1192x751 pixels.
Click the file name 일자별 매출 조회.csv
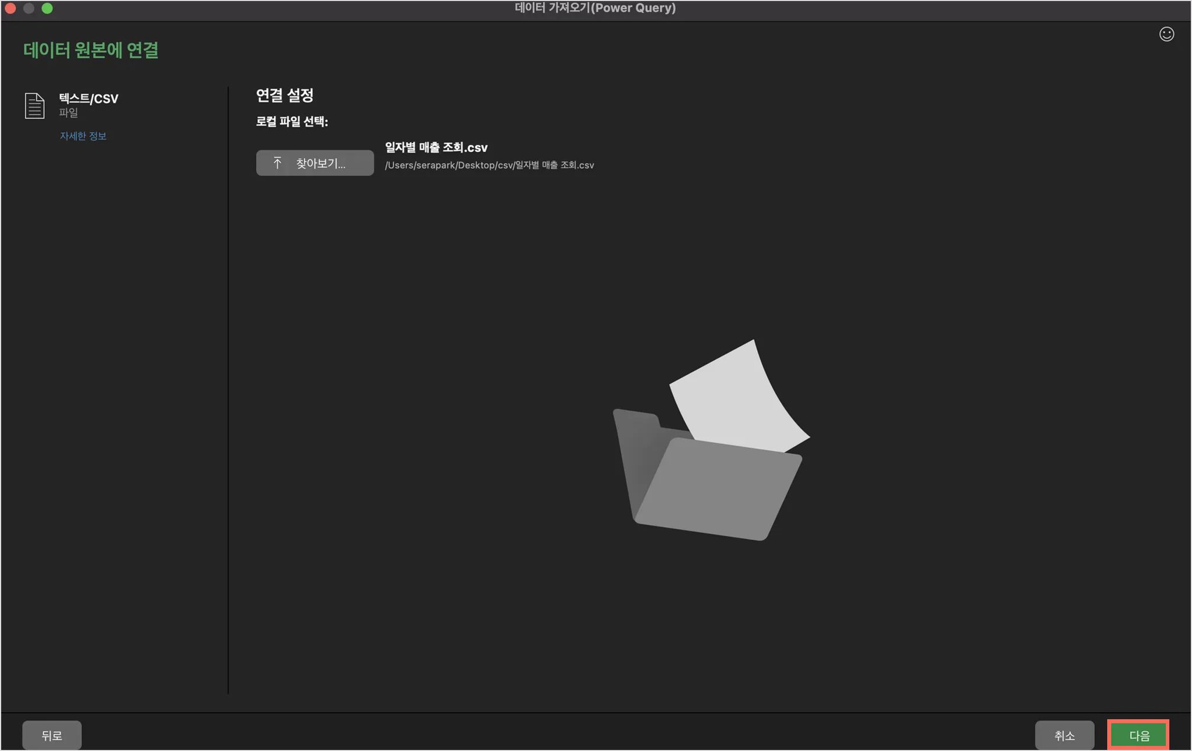click(436, 147)
